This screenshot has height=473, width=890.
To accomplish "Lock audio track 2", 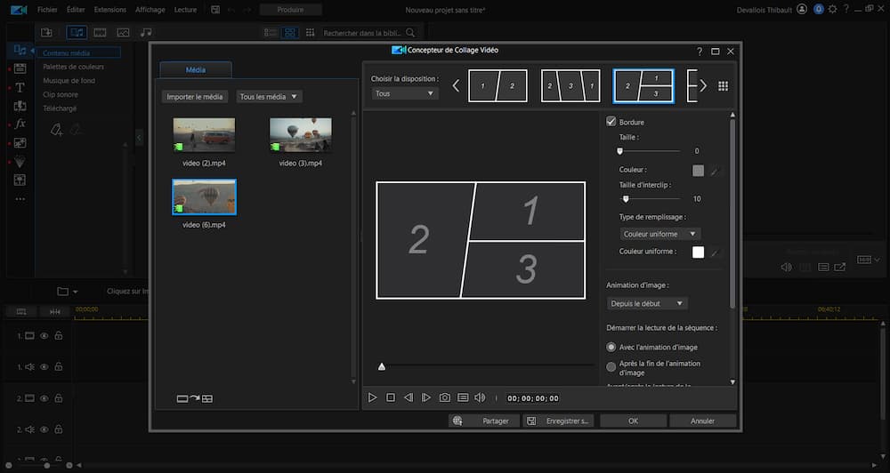I will coord(59,430).
